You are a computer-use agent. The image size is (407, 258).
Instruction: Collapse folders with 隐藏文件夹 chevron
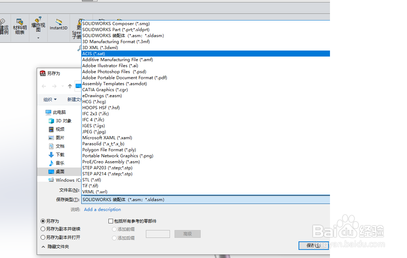coord(43,247)
